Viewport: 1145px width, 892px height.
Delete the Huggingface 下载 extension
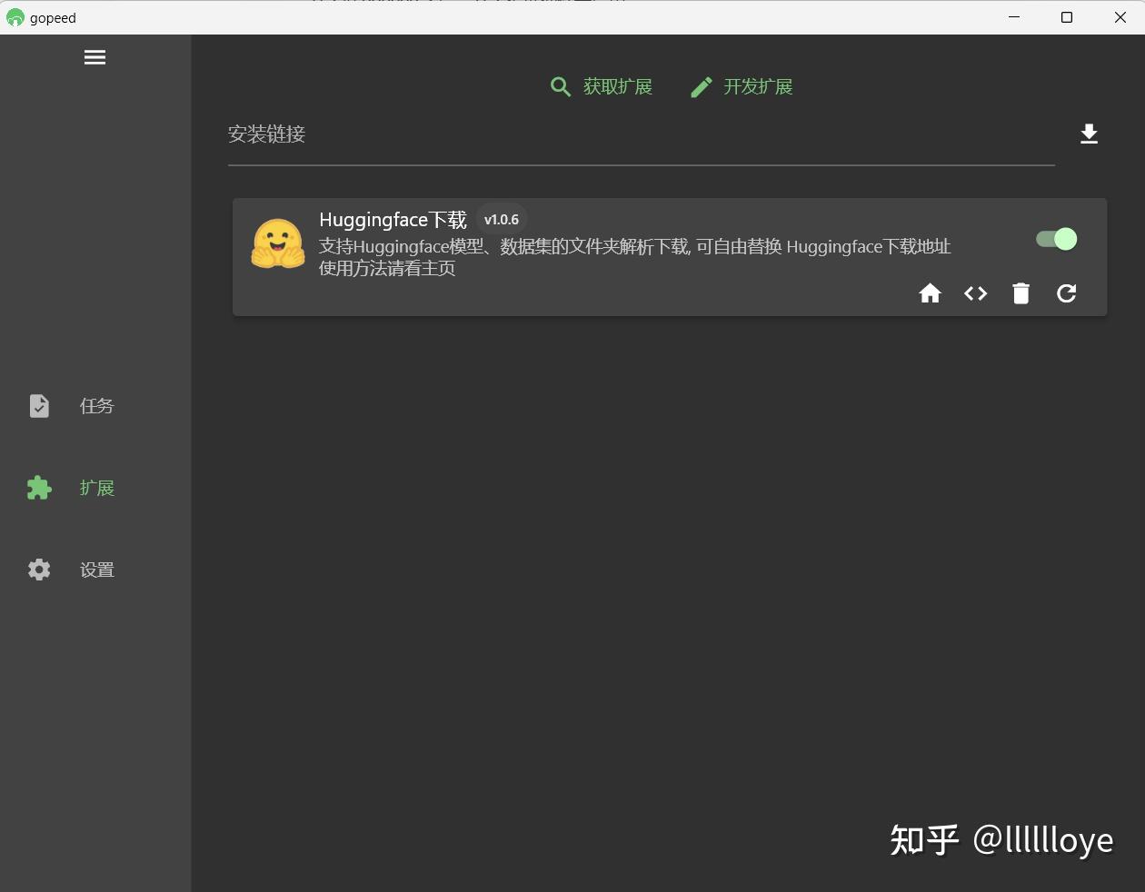(x=1021, y=293)
